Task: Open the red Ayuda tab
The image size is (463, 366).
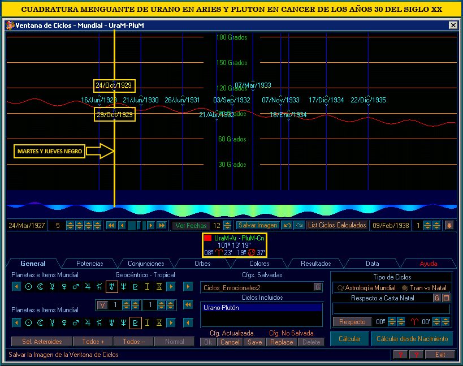Action: tap(429, 264)
